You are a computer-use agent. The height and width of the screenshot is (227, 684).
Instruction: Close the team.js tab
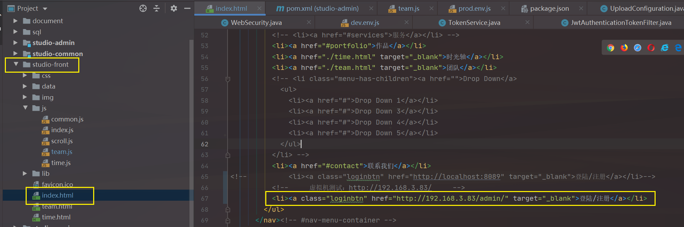tap(431, 8)
